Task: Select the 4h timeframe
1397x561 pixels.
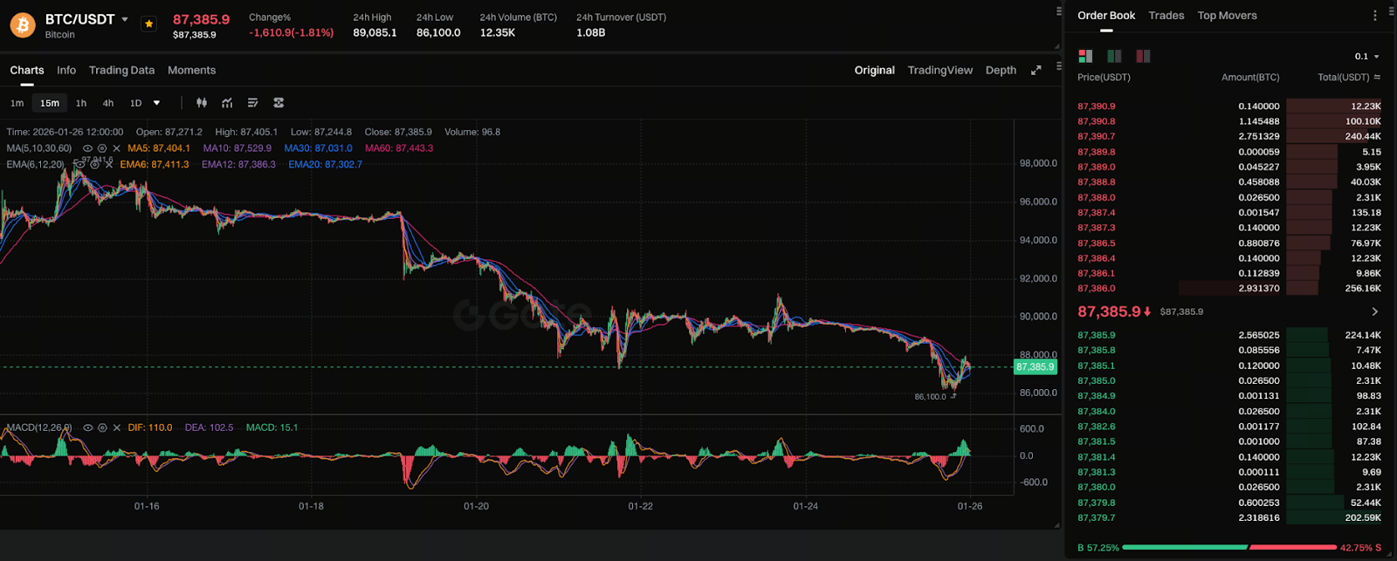Action: pos(108,103)
